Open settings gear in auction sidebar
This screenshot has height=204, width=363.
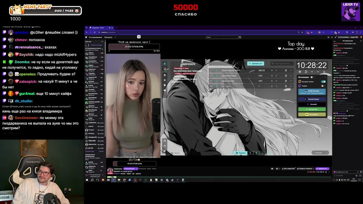pyautogui.click(x=164, y=75)
